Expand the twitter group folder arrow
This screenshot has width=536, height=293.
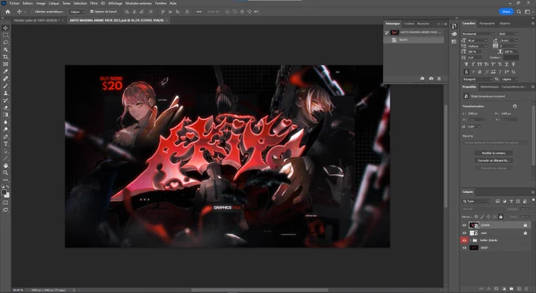(471, 240)
